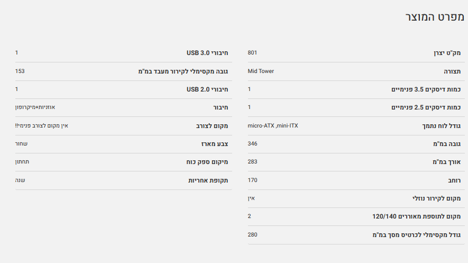
Task: Click the "אין מקום לצורב פנימי!!" value
Action: tap(42, 125)
